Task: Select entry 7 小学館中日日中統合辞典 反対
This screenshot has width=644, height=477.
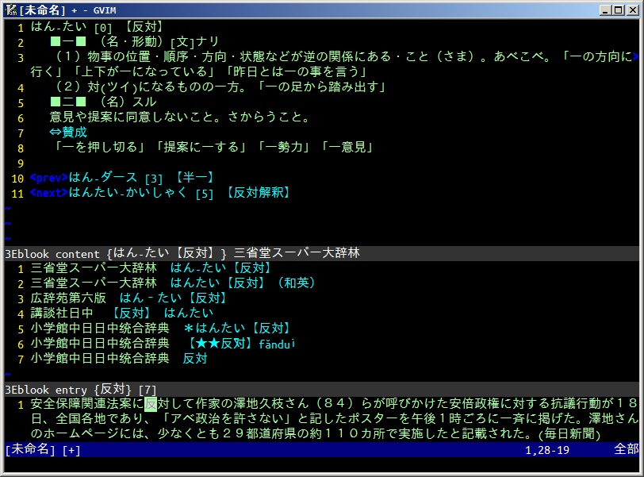Action: click(x=119, y=359)
